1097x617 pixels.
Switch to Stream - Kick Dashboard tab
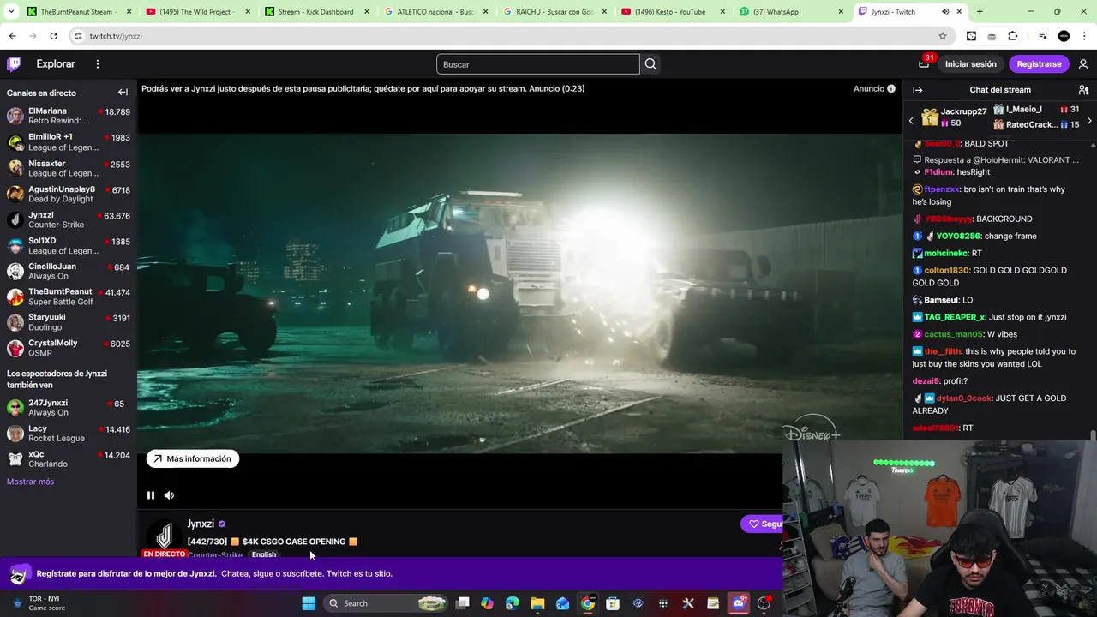[x=315, y=12]
